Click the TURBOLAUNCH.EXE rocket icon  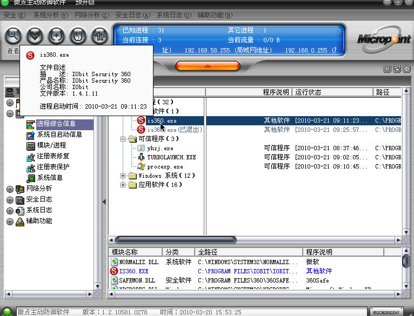[141, 157]
